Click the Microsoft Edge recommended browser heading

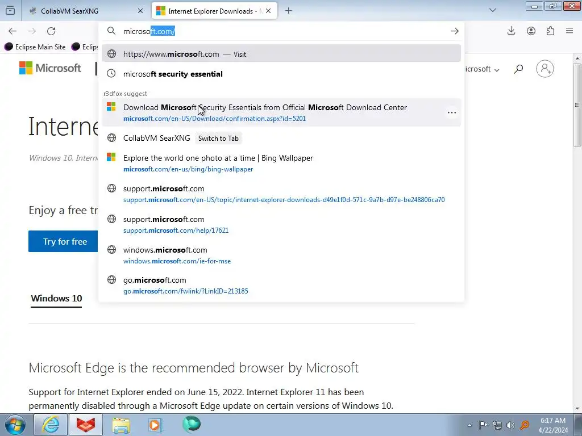point(193,368)
